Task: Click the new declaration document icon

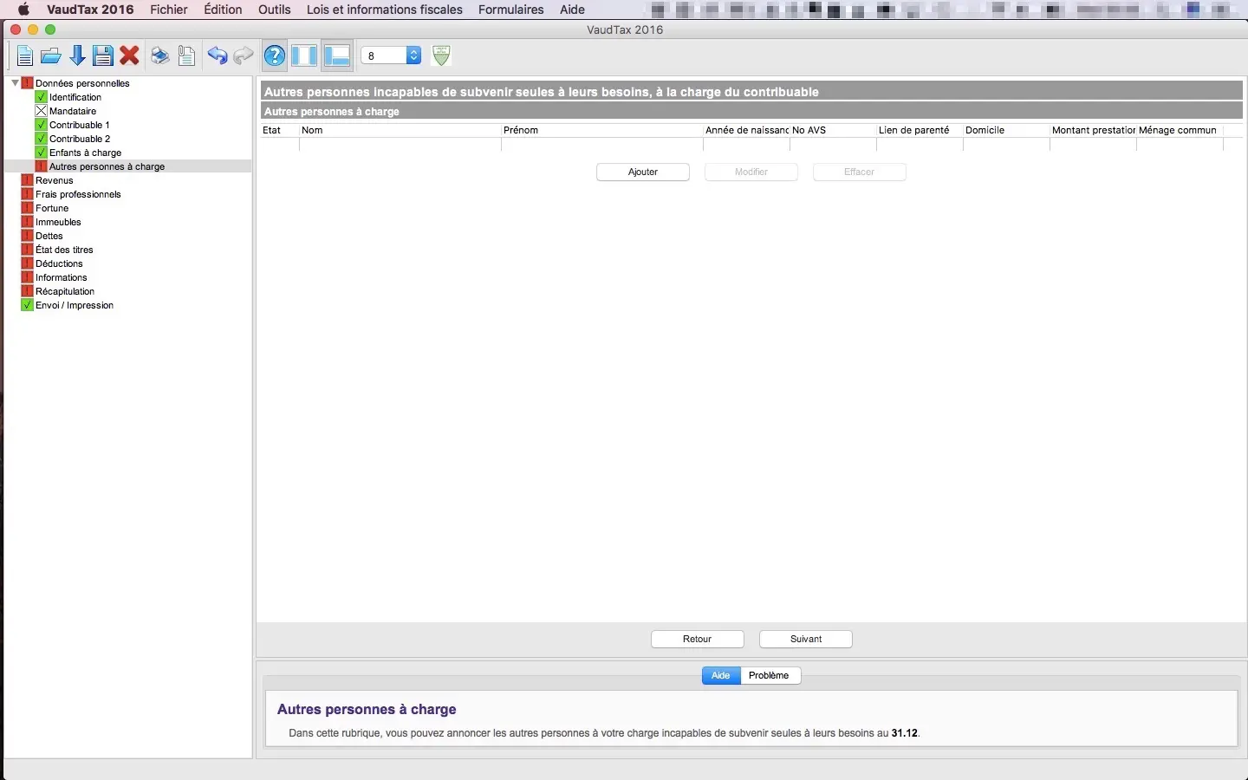Action: (x=24, y=56)
